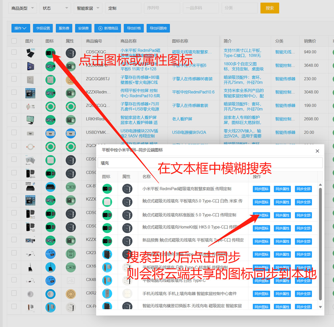Image resolution: width=334 pixels, height=327 pixels.
Task: Click the 属性 icon in the USBDYMK product row
Action: point(70,132)
